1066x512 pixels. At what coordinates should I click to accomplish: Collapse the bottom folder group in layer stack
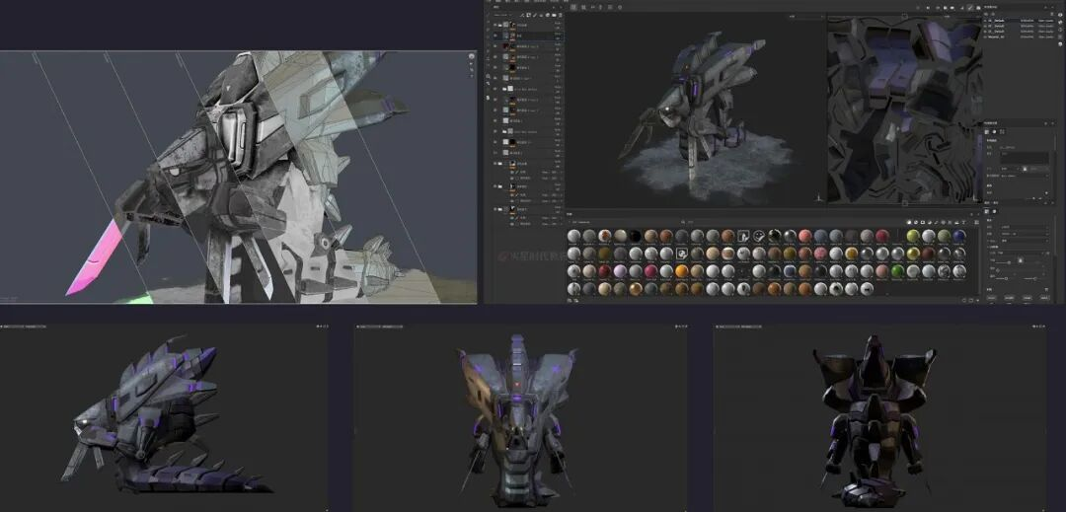click(502, 209)
